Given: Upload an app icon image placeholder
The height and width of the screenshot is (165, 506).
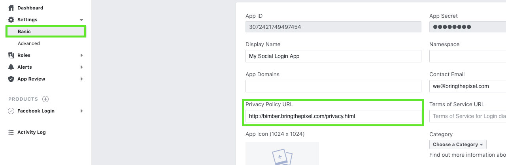Looking at the screenshot, I should coord(282,154).
